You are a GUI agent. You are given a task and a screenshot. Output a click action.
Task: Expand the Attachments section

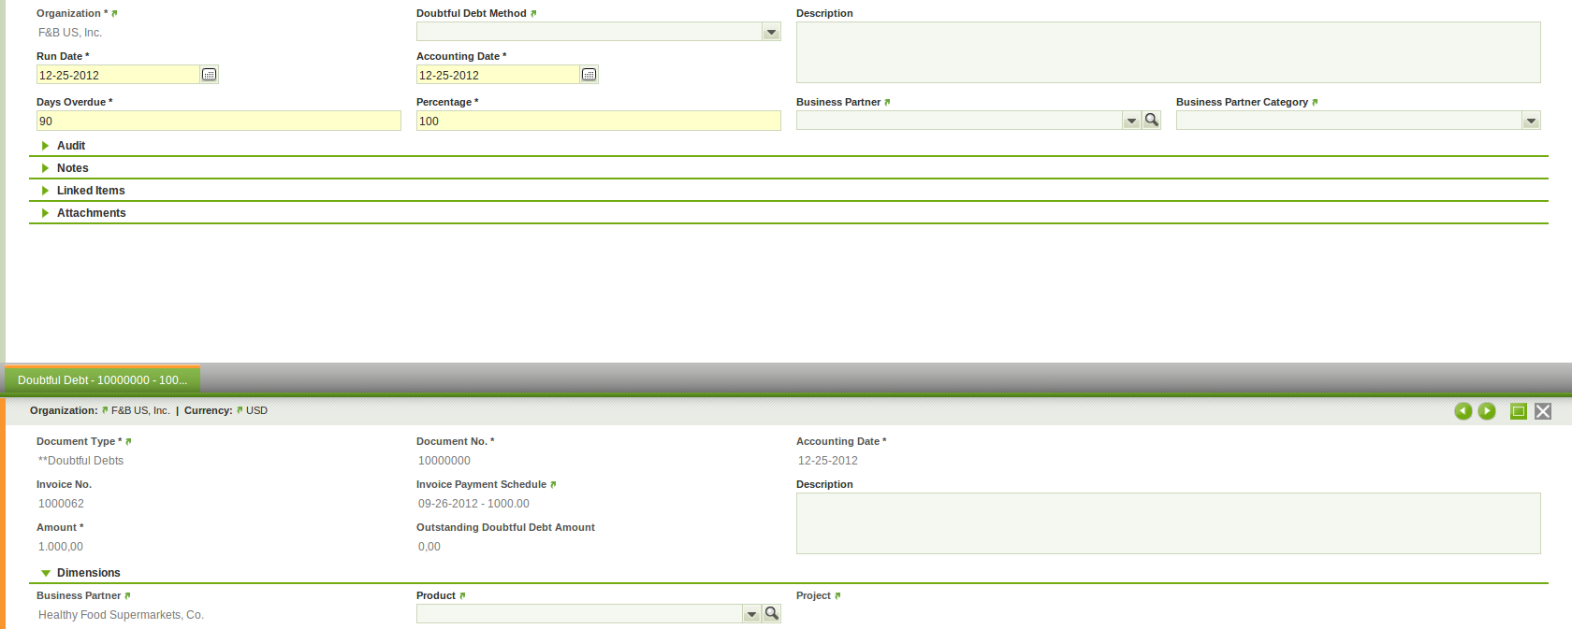point(91,213)
